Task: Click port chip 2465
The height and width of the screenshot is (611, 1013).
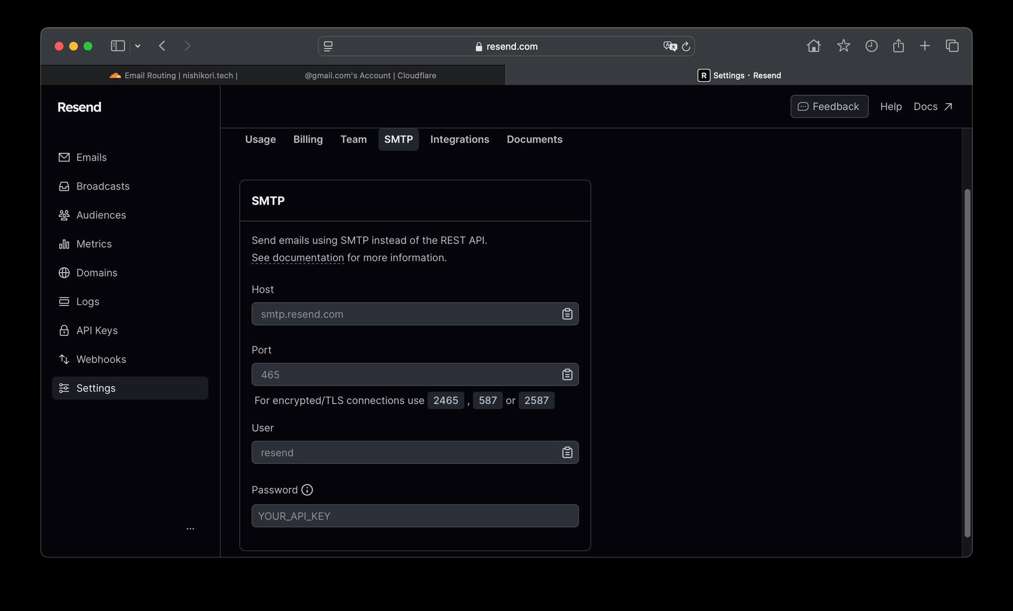Action: coord(446,400)
